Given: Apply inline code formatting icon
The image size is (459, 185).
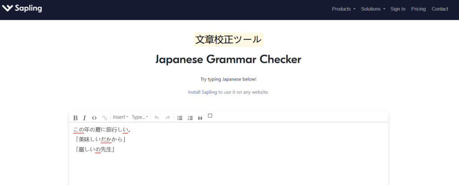Looking at the screenshot, I should (94, 118).
